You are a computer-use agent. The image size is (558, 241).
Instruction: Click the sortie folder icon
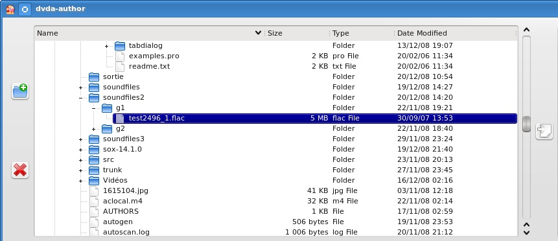[x=94, y=76]
